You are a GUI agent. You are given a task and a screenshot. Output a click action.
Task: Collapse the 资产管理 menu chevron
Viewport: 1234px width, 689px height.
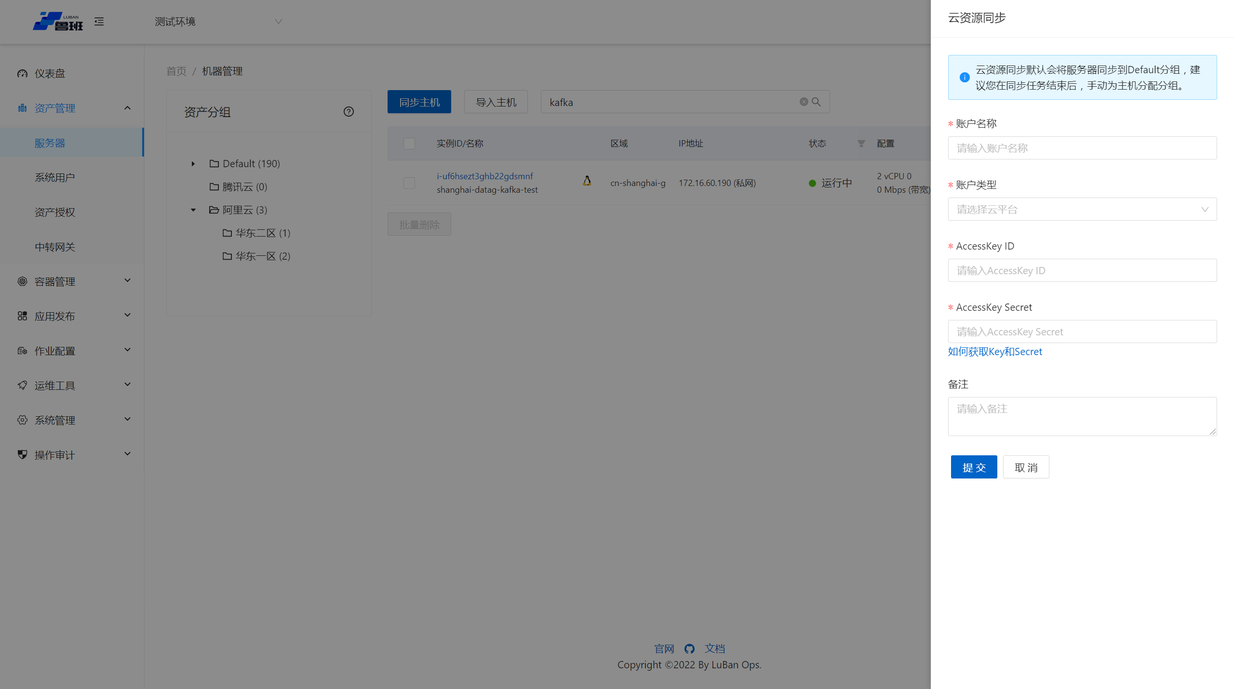click(127, 108)
